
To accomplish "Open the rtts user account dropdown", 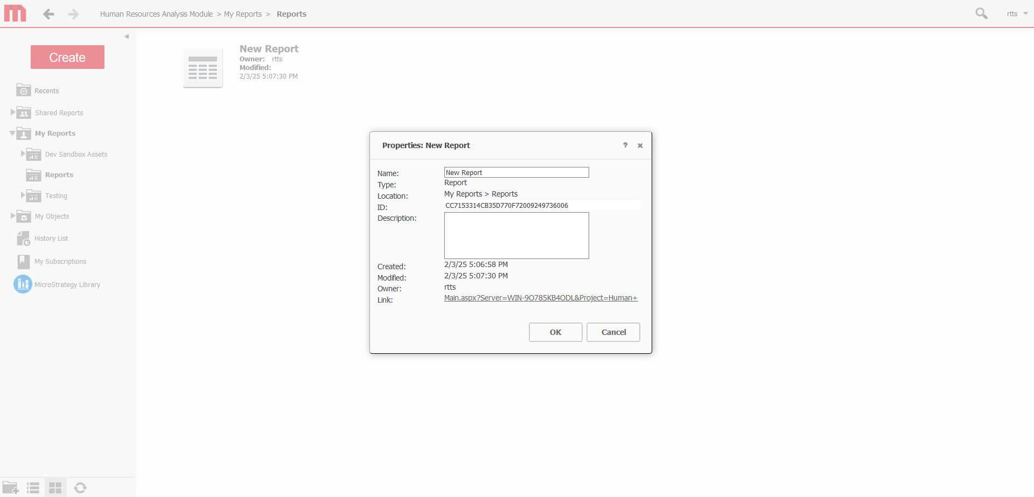I will 1017,13.
